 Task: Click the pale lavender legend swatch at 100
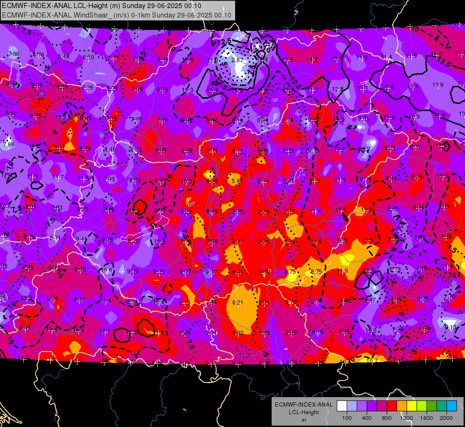pos(351,406)
